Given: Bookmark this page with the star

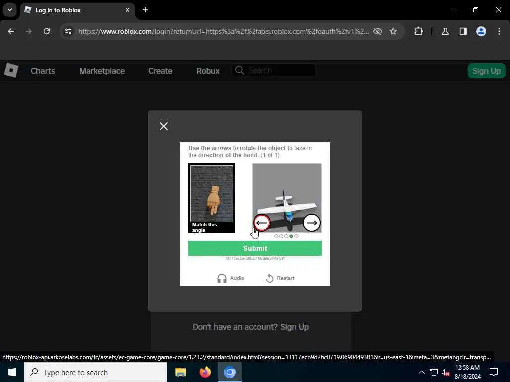Looking at the screenshot, I should tap(393, 31).
